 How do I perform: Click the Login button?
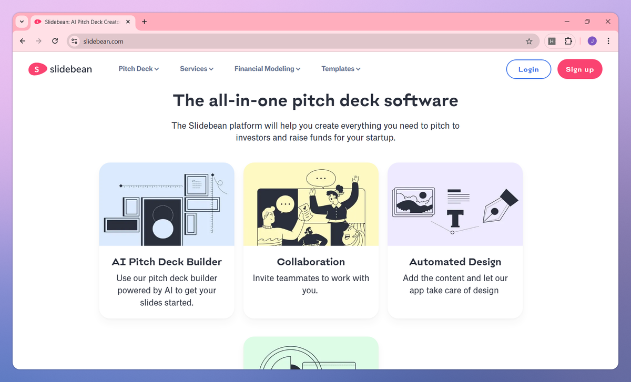(528, 69)
